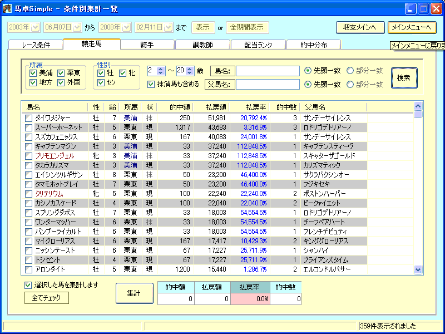
Task: Sort by 払戻額 column header
Action: [211, 107]
